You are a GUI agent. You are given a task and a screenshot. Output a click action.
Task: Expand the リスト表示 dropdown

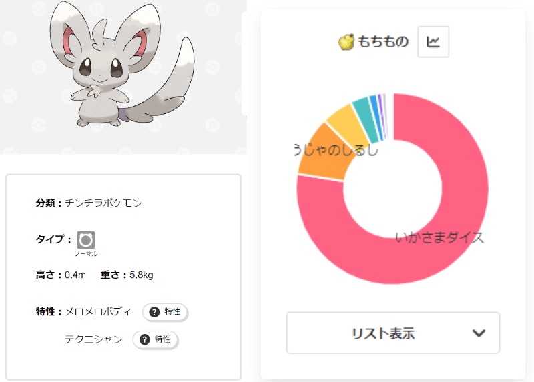pyautogui.click(x=392, y=333)
